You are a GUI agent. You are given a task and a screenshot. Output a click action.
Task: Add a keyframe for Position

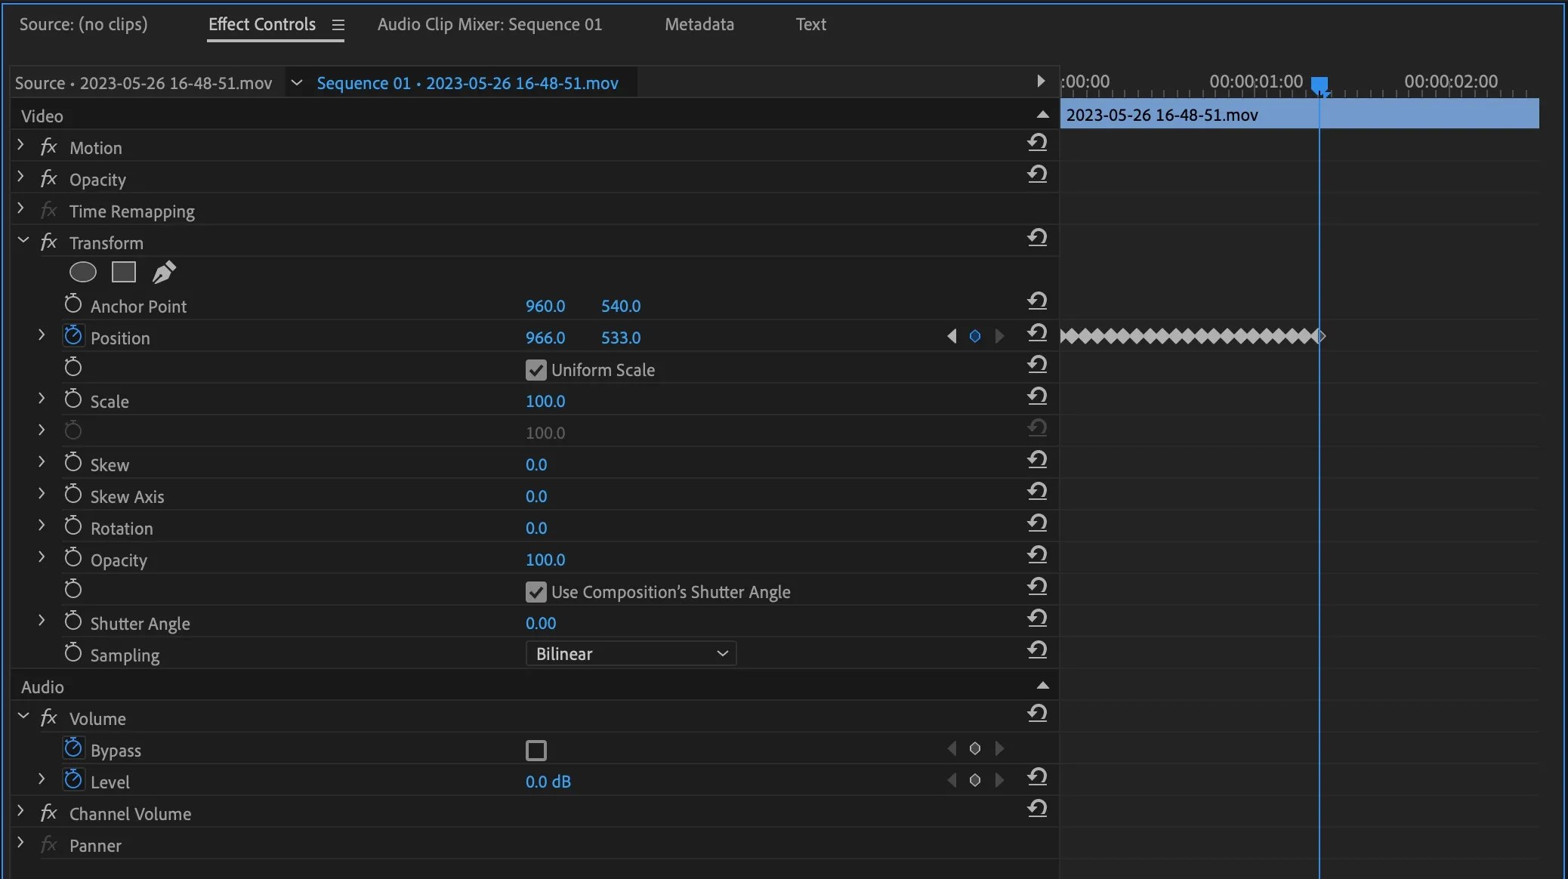click(x=975, y=337)
